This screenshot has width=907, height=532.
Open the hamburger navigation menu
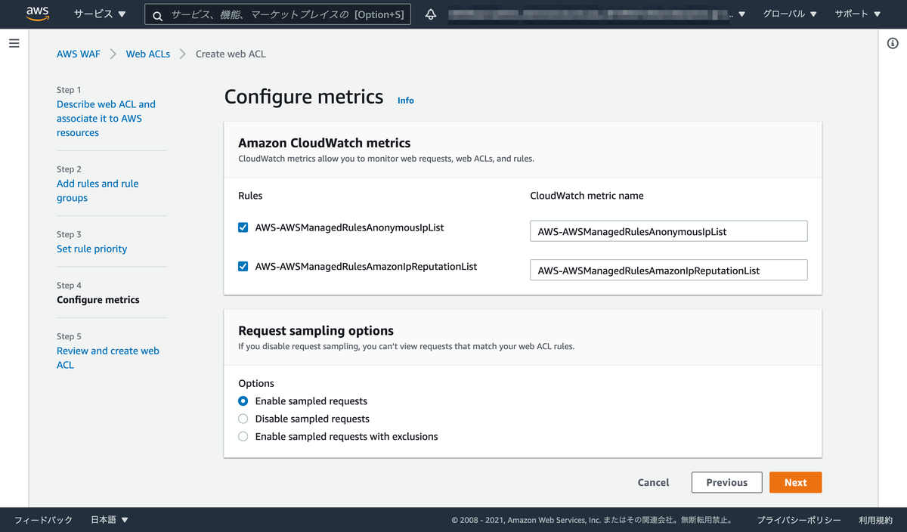[x=14, y=43]
